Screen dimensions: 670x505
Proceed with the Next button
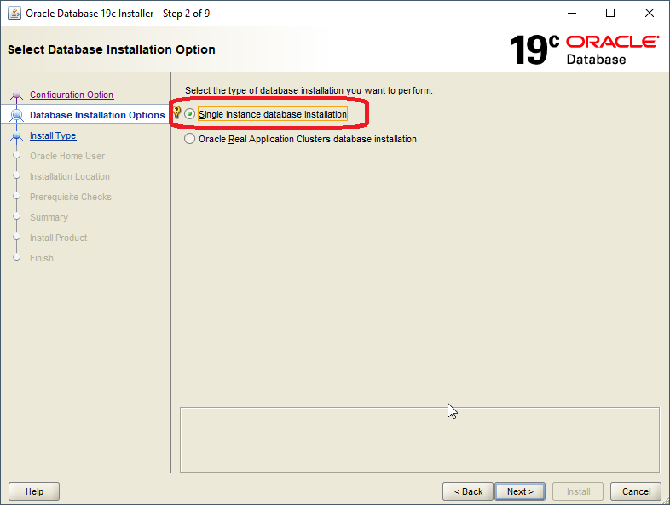(520, 491)
